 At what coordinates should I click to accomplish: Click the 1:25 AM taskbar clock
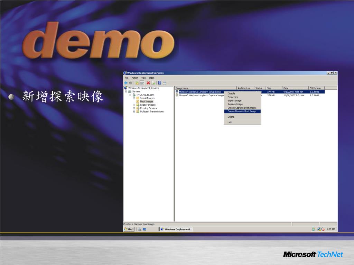click(331, 229)
